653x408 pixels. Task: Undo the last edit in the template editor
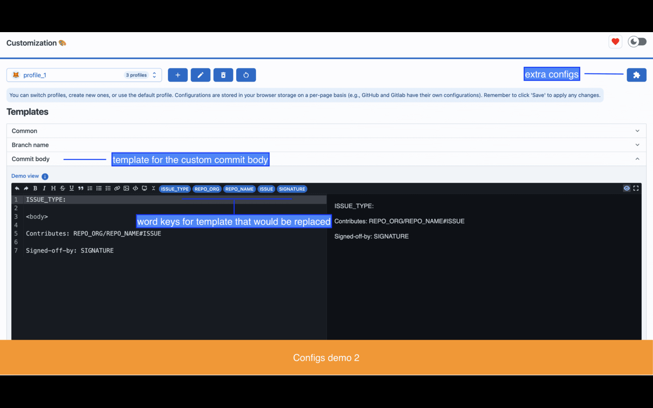point(17,188)
